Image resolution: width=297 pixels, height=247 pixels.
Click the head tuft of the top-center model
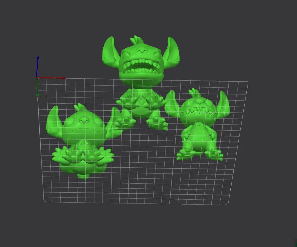click(x=135, y=40)
